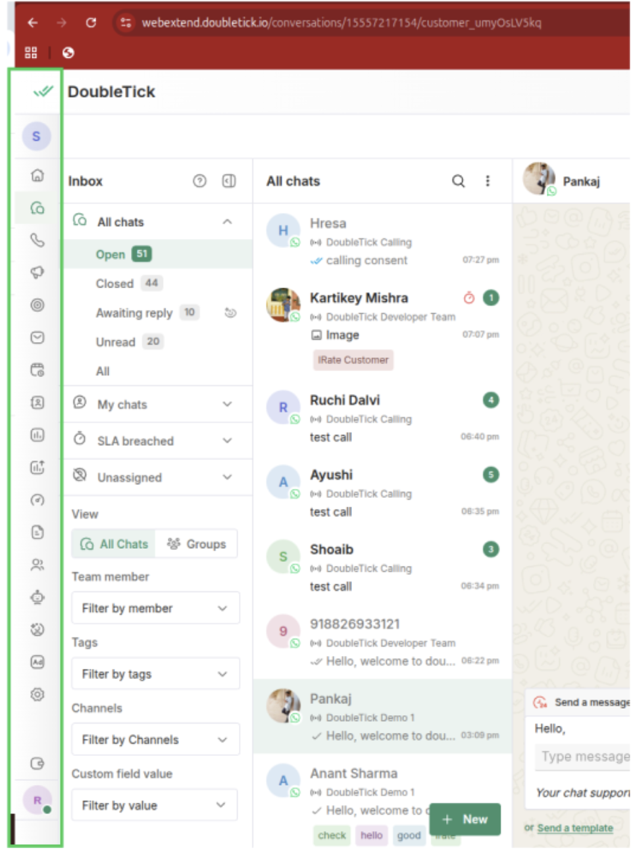This screenshot has width=633, height=854.
Task: Click the Send a template link
Action: tap(575, 828)
